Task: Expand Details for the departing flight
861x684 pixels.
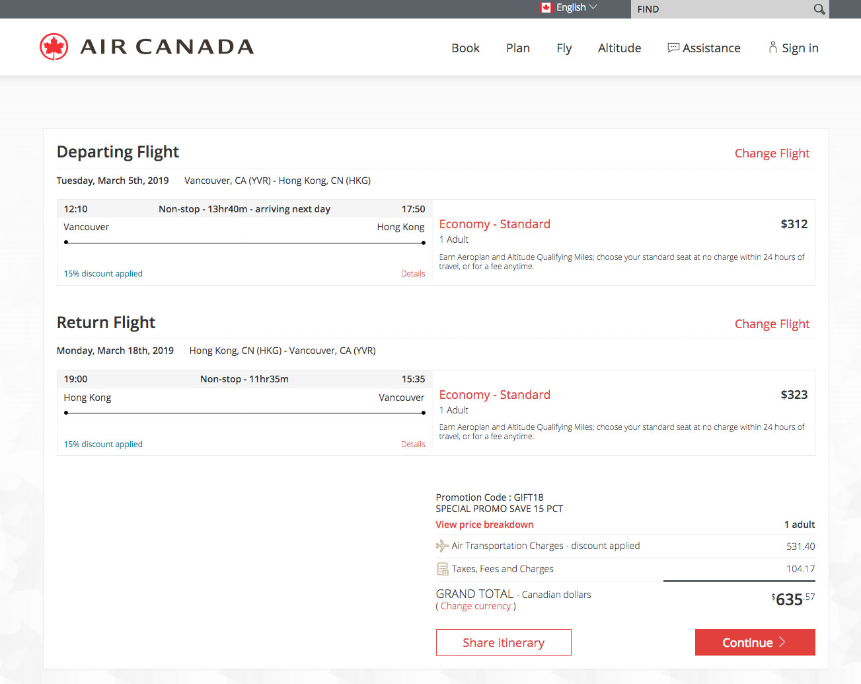Action: click(x=413, y=273)
